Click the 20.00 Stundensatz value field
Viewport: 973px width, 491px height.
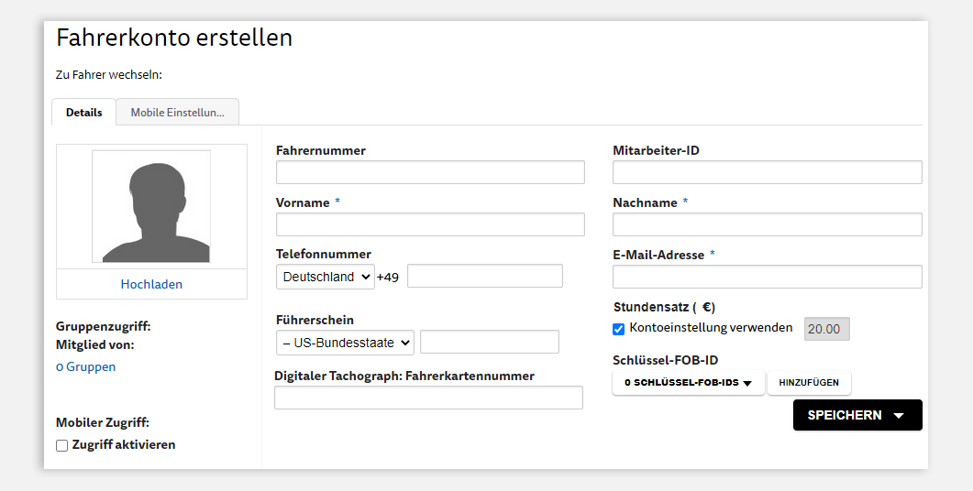tap(826, 329)
